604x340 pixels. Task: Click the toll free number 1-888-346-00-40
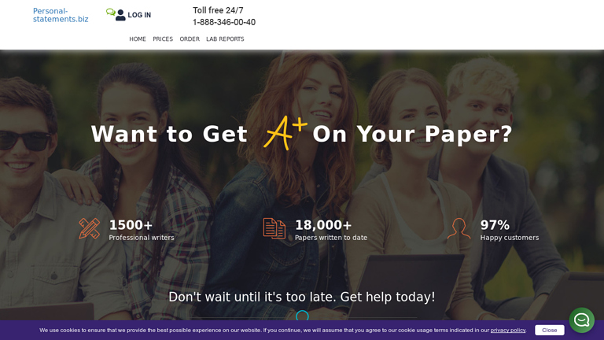(224, 22)
